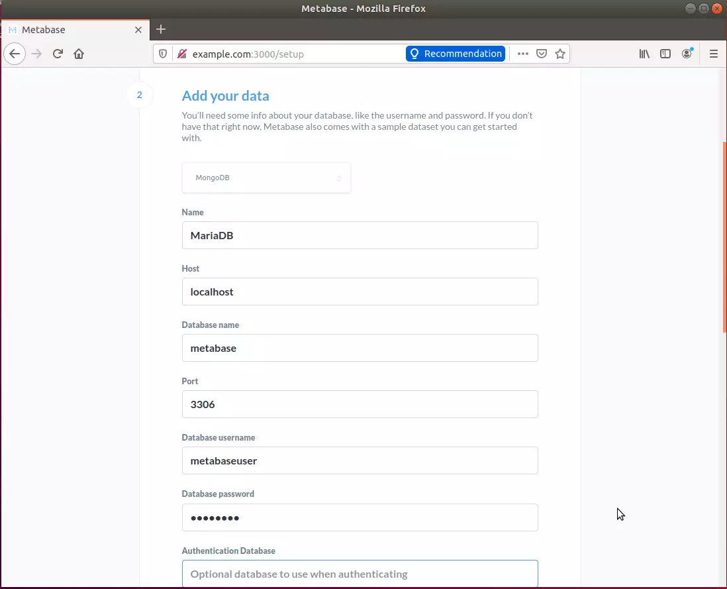Focus the Name field containing MariaDB
The width and height of the screenshot is (727, 589).
(x=360, y=235)
